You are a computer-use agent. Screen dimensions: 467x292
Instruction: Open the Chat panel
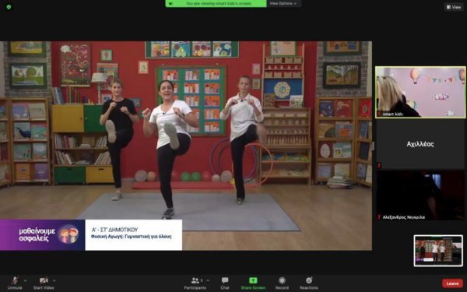pos(225,283)
